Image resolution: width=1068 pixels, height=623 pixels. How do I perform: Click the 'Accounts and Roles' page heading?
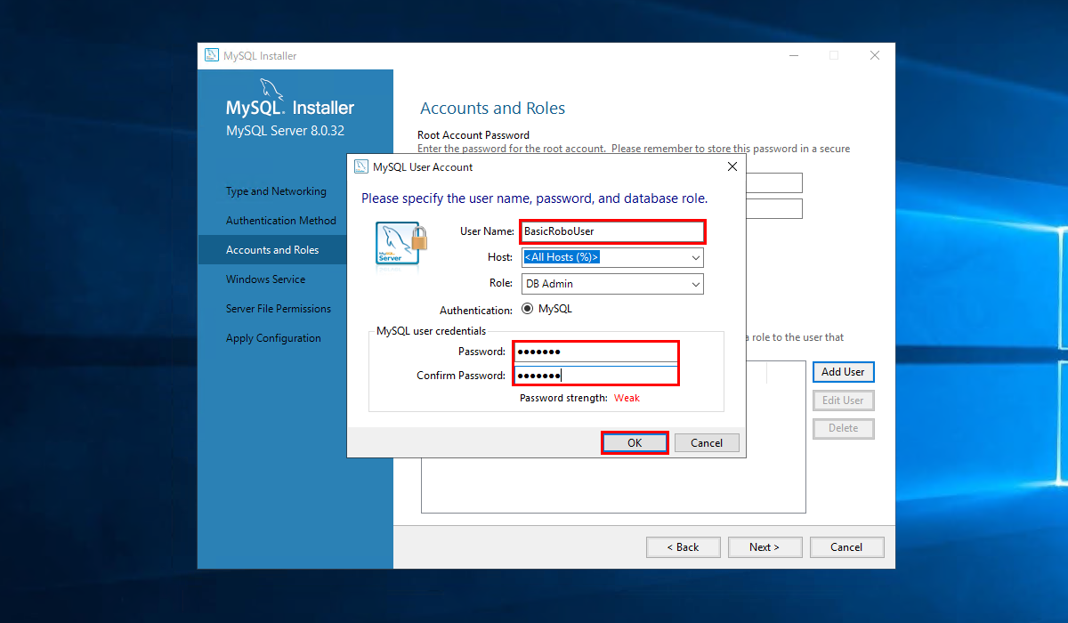point(493,109)
